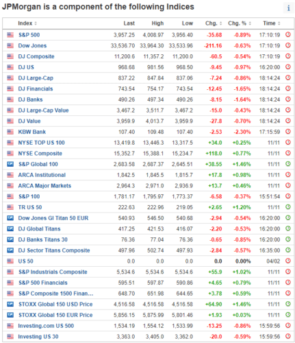The height and width of the screenshot is (343, 295).
Task: Open the DJ Value index link
Action: tap(29, 121)
